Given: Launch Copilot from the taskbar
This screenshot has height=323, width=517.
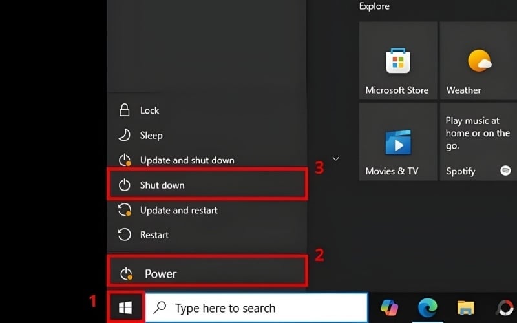Looking at the screenshot, I should point(390,307).
